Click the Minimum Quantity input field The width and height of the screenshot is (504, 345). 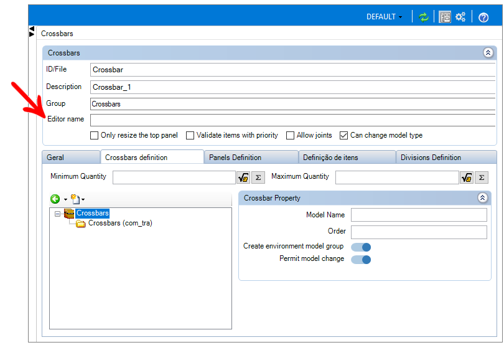pos(174,177)
